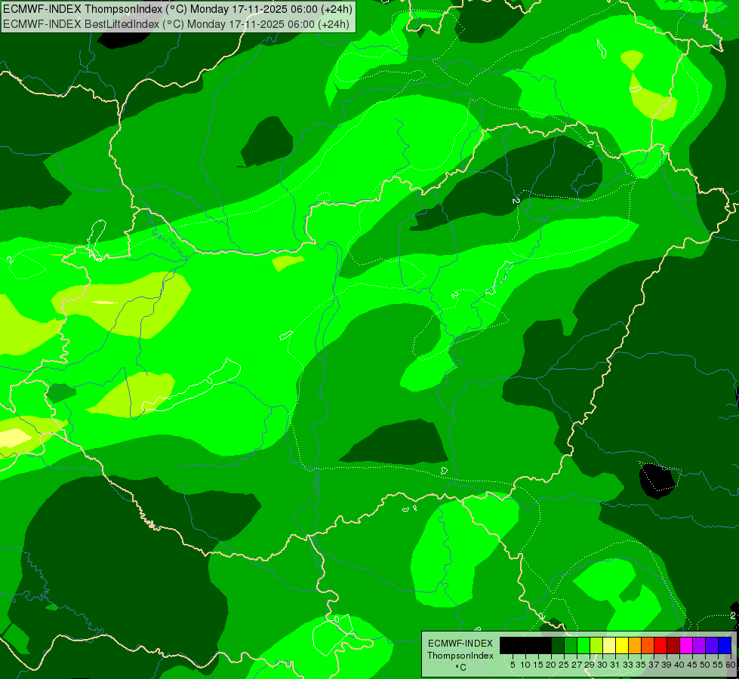Image resolution: width=739 pixels, height=679 pixels.
Task: Click legend tick value "33"
Action: [628, 665]
